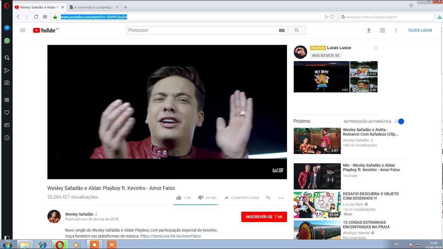443x249 pixels.
Task: Open Mix Amor Falso playlist thumbnail
Action: (317, 176)
